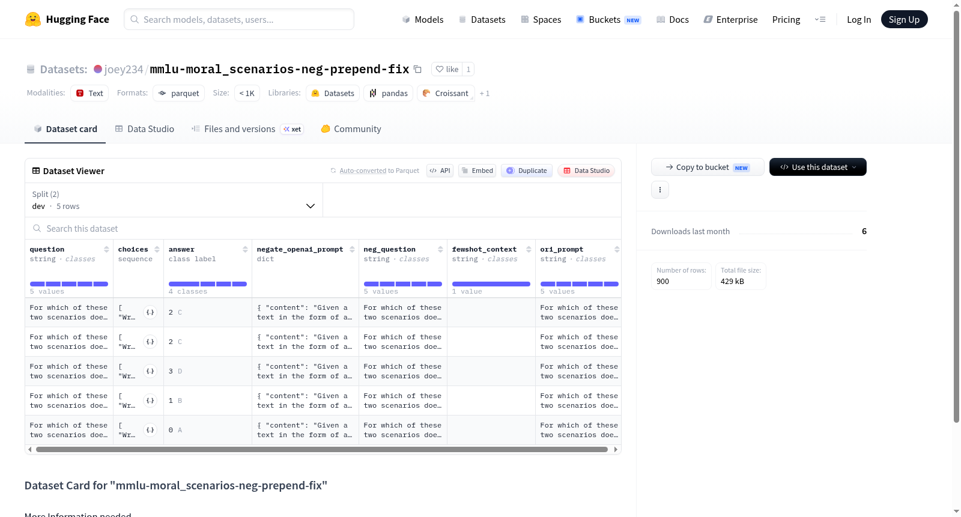
Task: Like this dataset
Action: (x=447, y=69)
